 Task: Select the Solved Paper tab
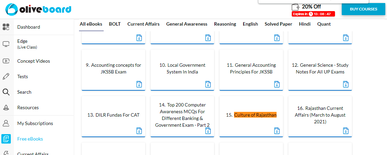(278, 24)
